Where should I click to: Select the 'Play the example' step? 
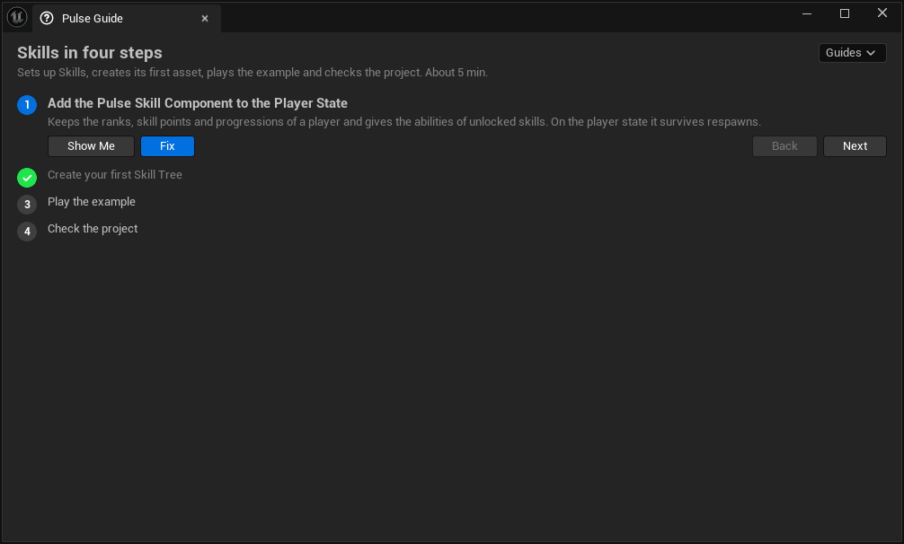(92, 202)
